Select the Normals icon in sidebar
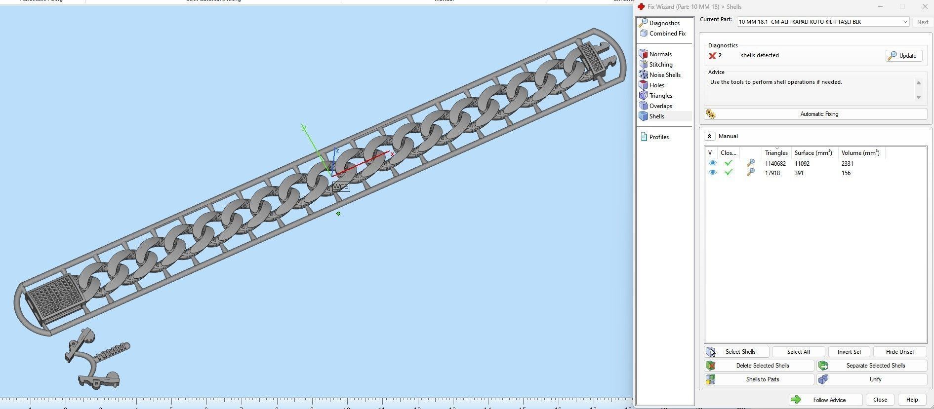Image resolution: width=934 pixels, height=409 pixels. point(643,54)
